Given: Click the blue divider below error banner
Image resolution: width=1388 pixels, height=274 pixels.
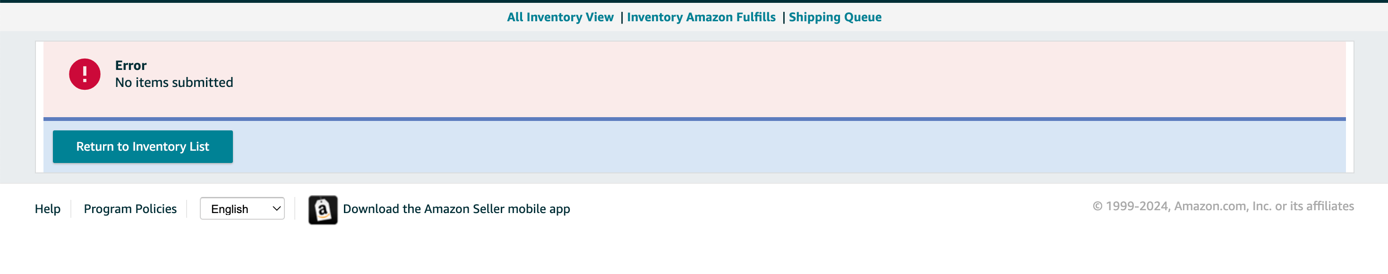Looking at the screenshot, I should pyautogui.click(x=694, y=119).
